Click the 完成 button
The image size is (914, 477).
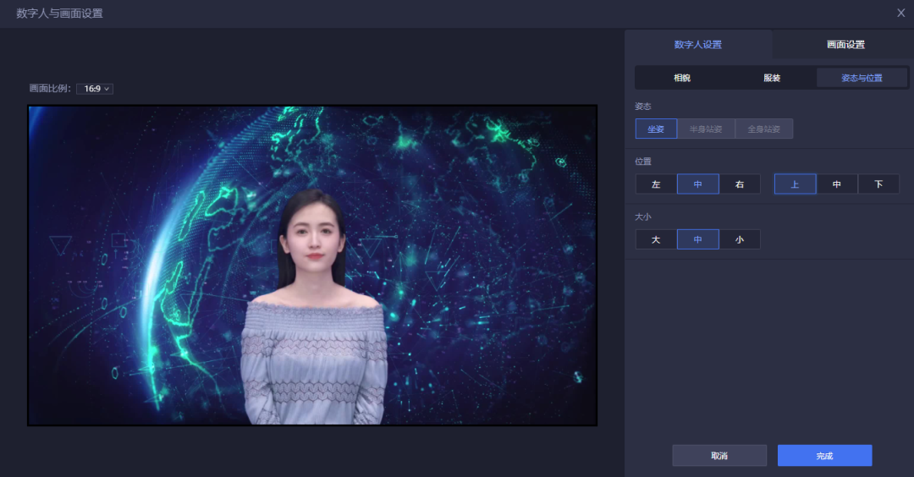tap(825, 456)
